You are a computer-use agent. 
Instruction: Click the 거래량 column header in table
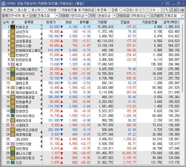coord(102,22)
